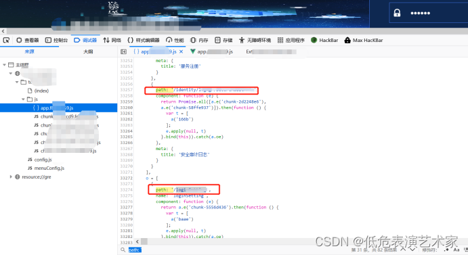Viewport: 468px width, 255px height.
Task: Open the Inspector (查看器) panel
Action: (28, 40)
